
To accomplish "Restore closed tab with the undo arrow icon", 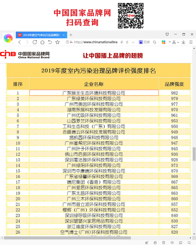I will pos(50,42).
